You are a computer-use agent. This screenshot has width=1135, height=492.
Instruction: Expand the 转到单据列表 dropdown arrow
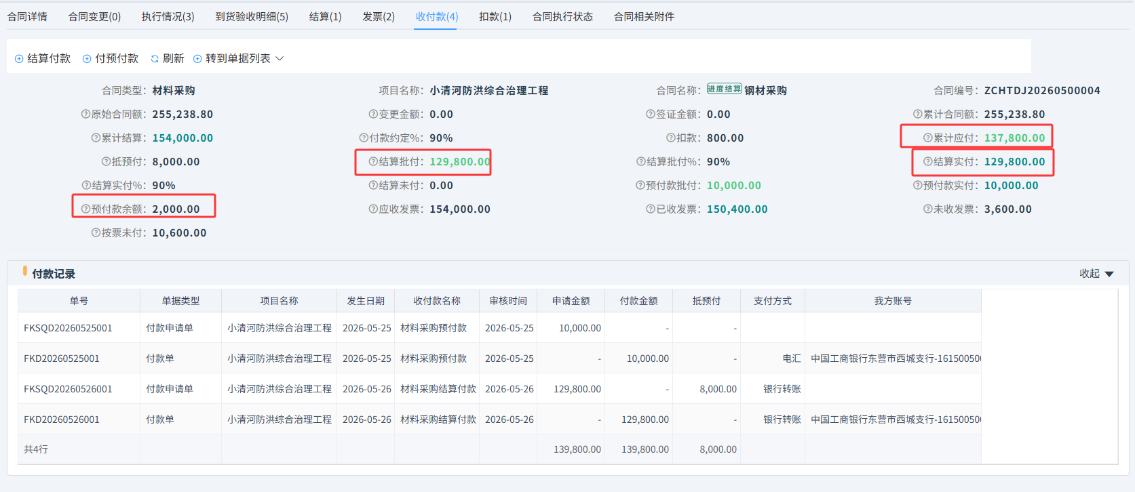[x=280, y=59]
